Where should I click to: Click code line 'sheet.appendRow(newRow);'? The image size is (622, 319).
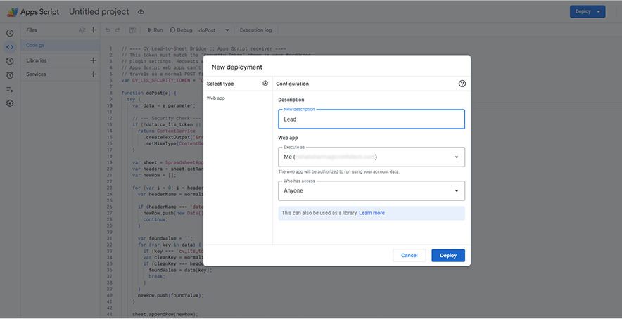tap(165, 314)
